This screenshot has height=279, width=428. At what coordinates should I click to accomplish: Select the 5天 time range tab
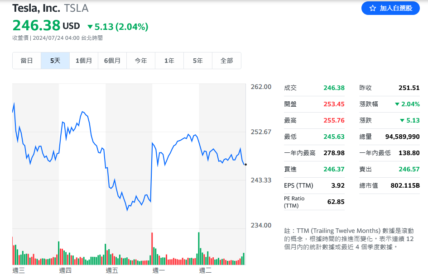pyautogui.click(x=55, y=61)
